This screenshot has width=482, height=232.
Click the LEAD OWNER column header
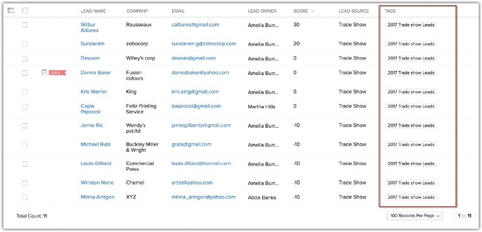262,11
